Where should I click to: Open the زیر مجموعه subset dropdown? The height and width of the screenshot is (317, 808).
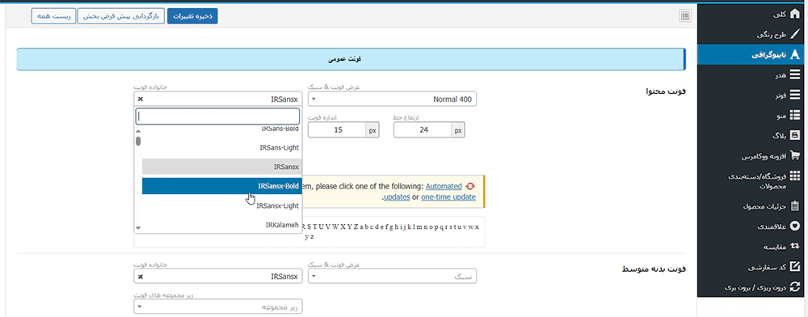pos(218,306)
